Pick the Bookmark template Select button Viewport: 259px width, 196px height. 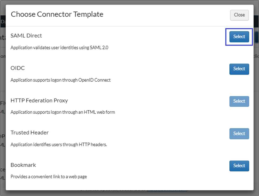point(239,166)
